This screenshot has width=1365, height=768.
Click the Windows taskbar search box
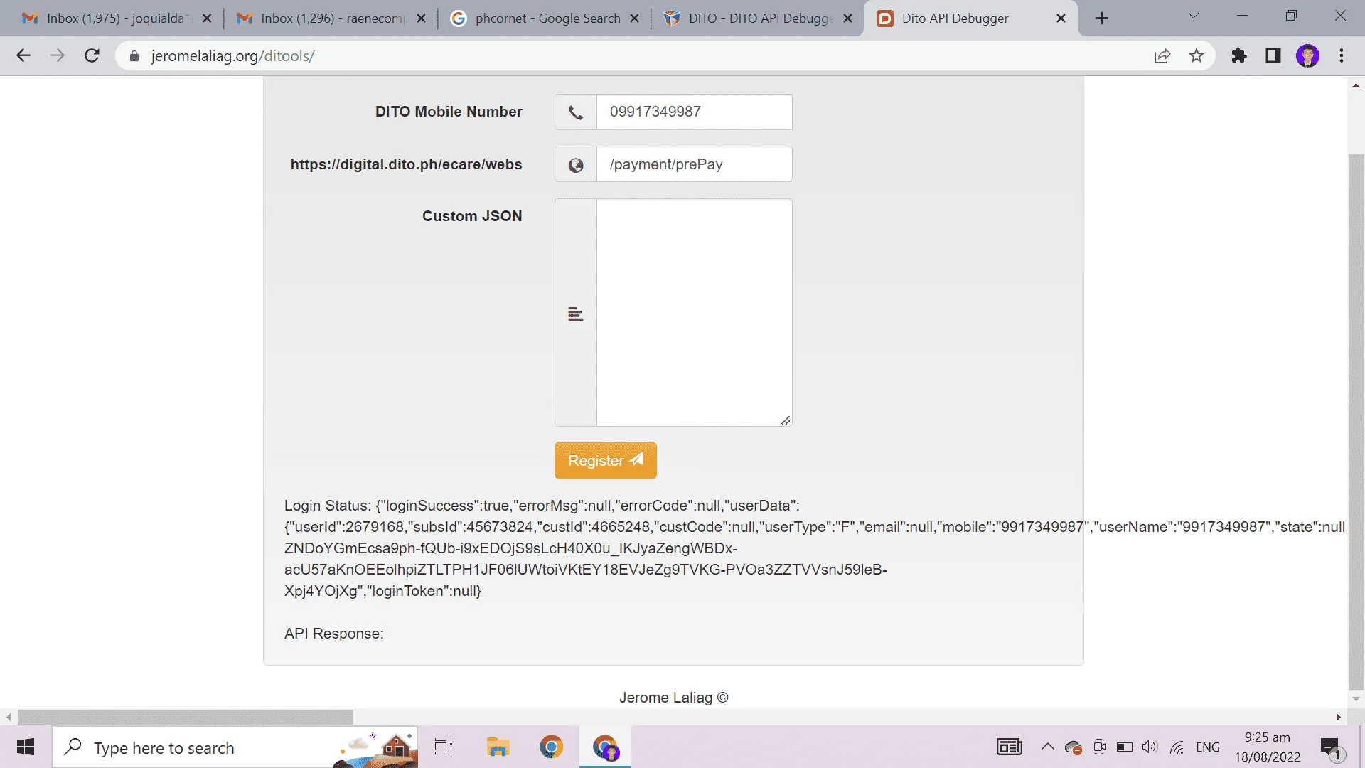pyautogui.click(x=235, y=747)
